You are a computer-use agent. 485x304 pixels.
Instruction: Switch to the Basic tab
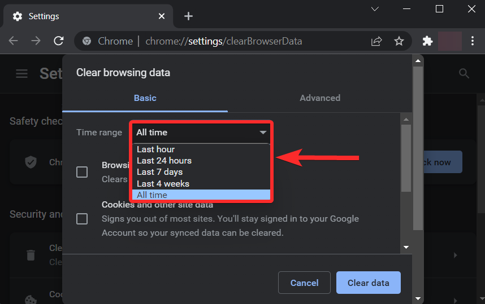(145, 98)
